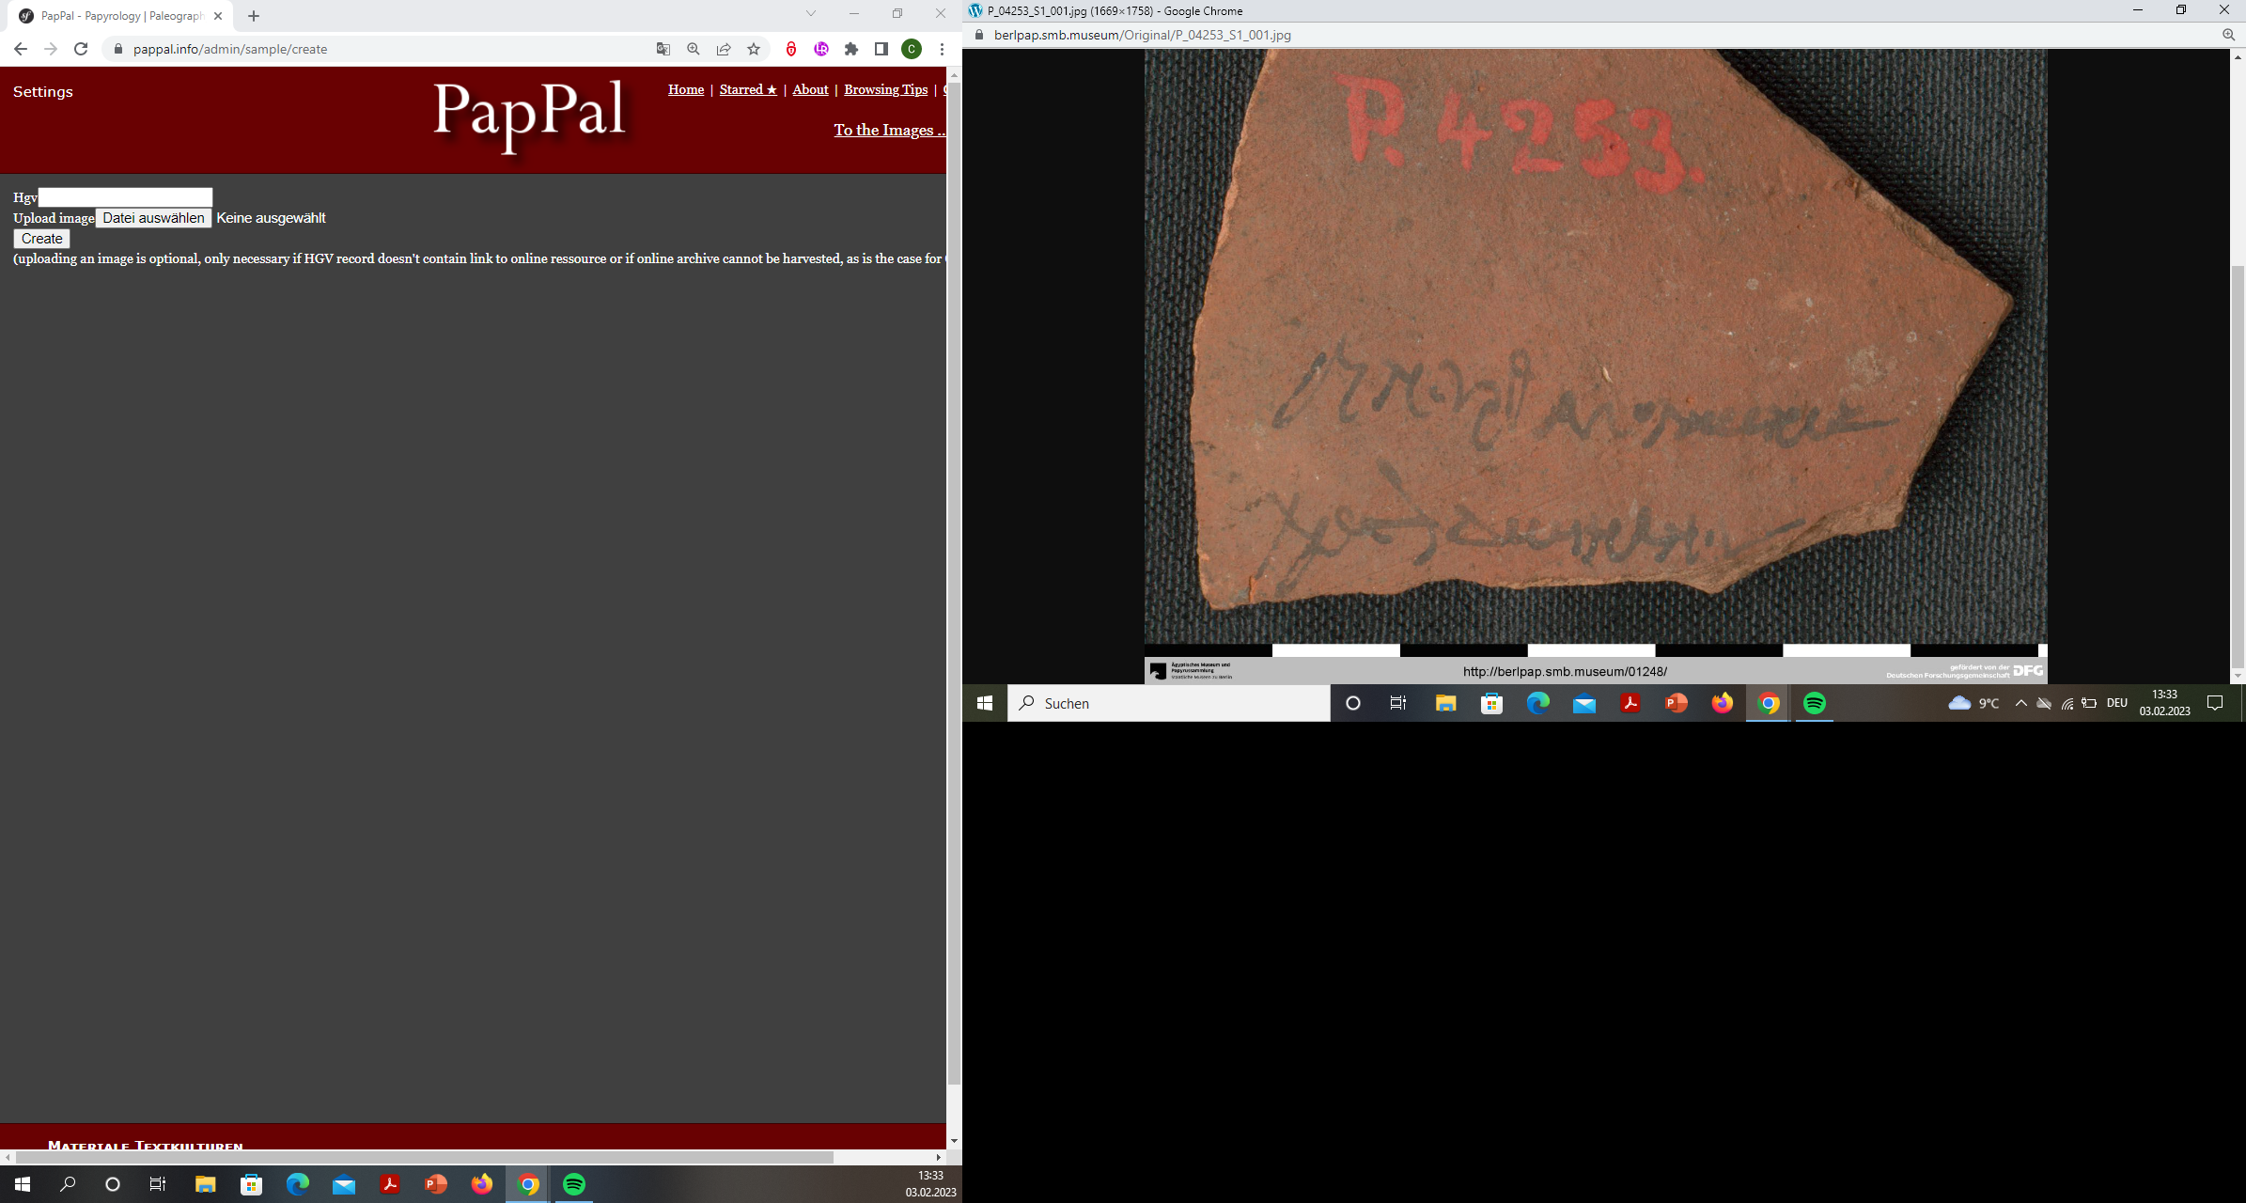This screenshot has width=2246, height=1203.
Task: Open the Home link in PapPal header
Action: [686, 89]
